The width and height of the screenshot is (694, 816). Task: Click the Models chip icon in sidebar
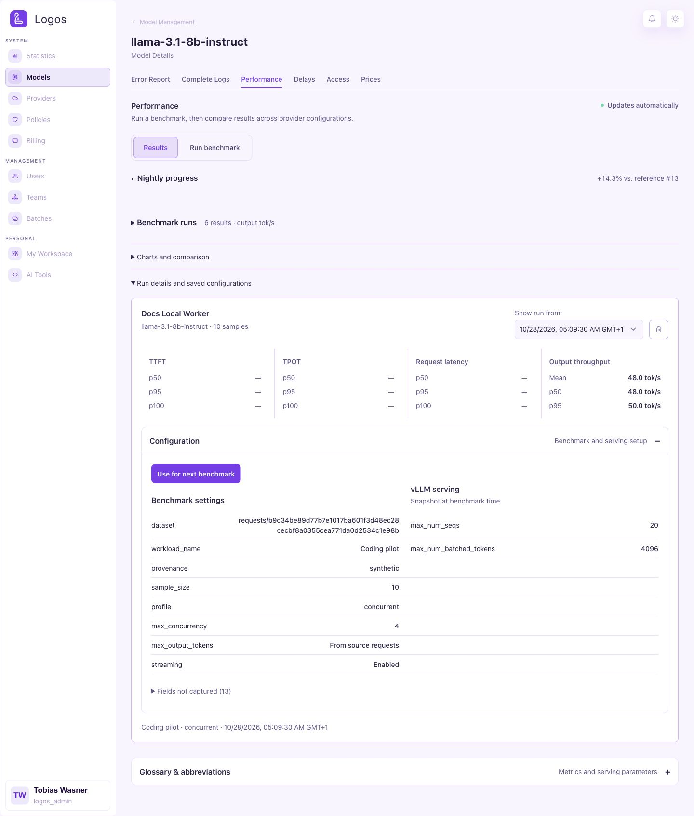tap(15, 77)
